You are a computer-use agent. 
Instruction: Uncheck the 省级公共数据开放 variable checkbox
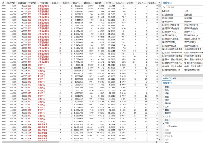pyautogui.click(x=163, y=70)
